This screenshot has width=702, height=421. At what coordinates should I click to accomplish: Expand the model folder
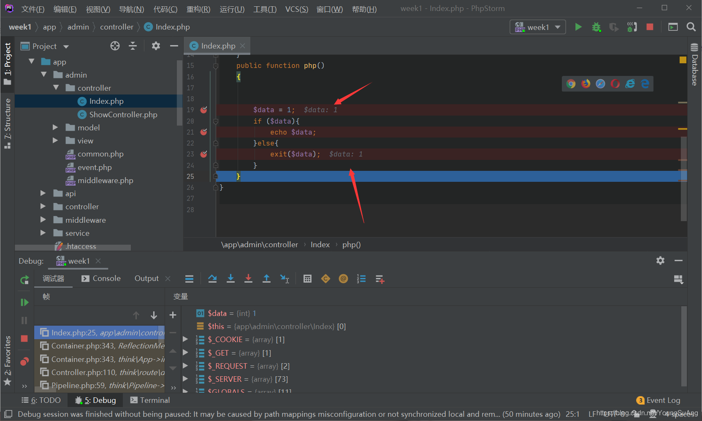tap(55, 127)
